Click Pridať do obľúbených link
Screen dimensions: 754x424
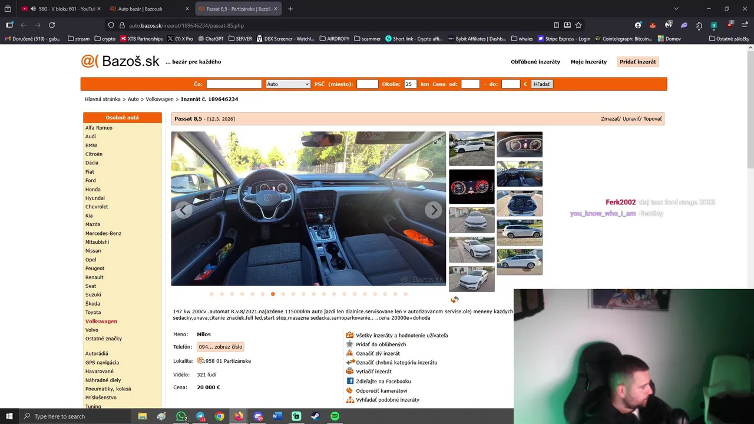[381, 344]
